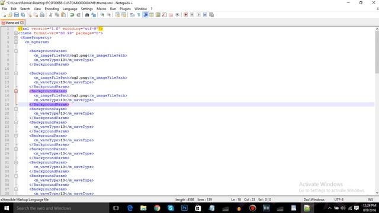Open the Encoding menu

coord(52,9)
